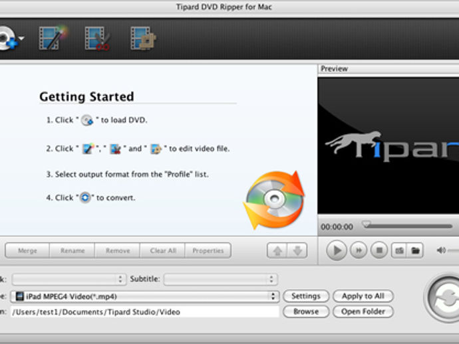The image size is (459, 344).
Task: Click the convert icon in step 4
Action: (85, 198)
